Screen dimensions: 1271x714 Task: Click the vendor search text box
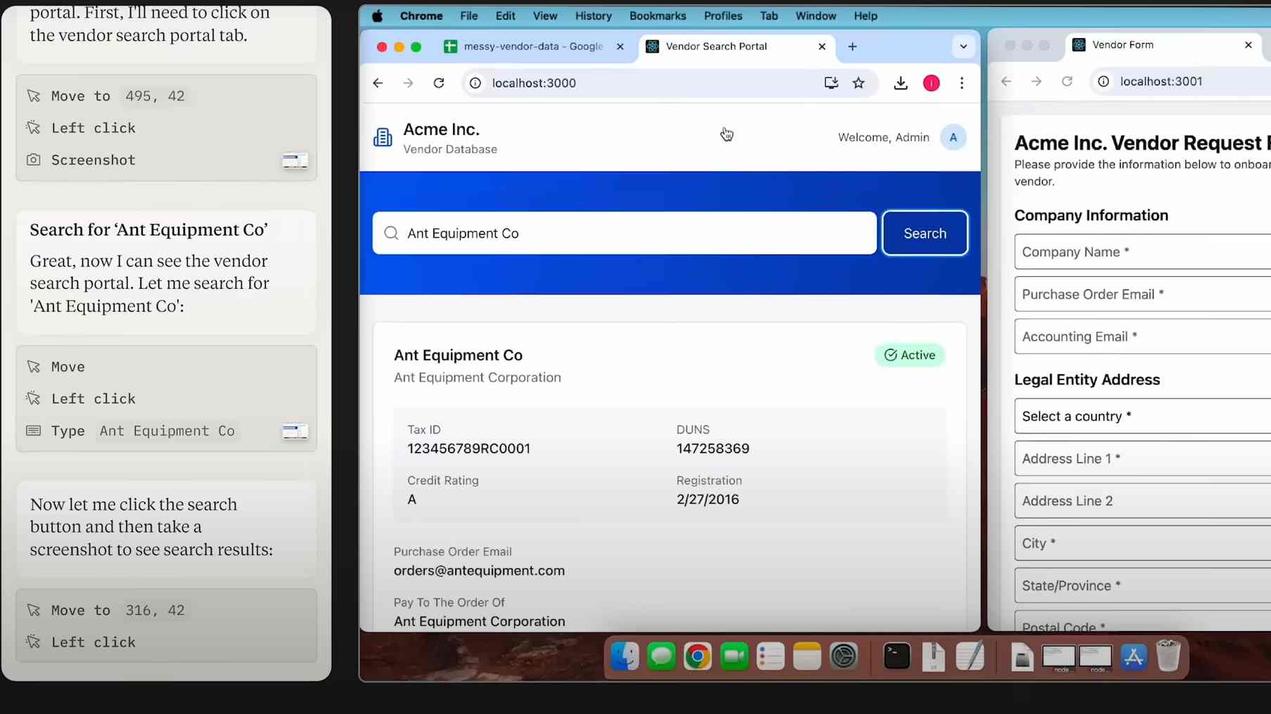(633, 233)
